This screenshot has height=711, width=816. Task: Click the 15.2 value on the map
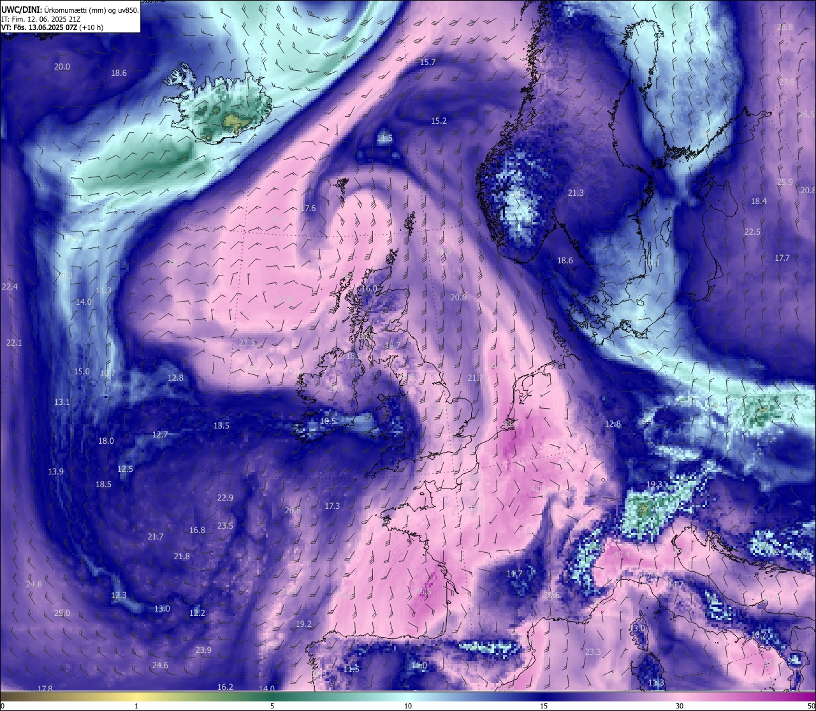(439, 121)
